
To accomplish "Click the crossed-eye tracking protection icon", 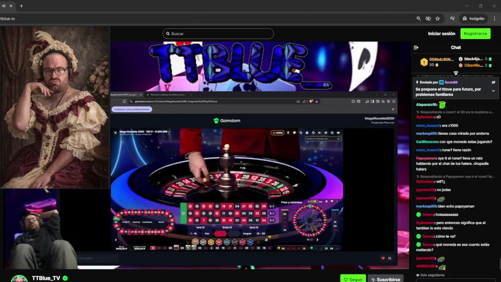I will click(x=428, y=18).
